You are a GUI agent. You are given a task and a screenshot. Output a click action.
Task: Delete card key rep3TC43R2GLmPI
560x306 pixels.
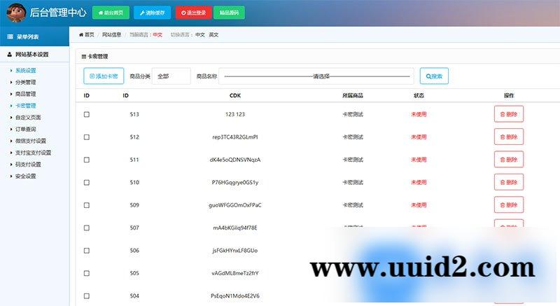click(x=508, y=137)
